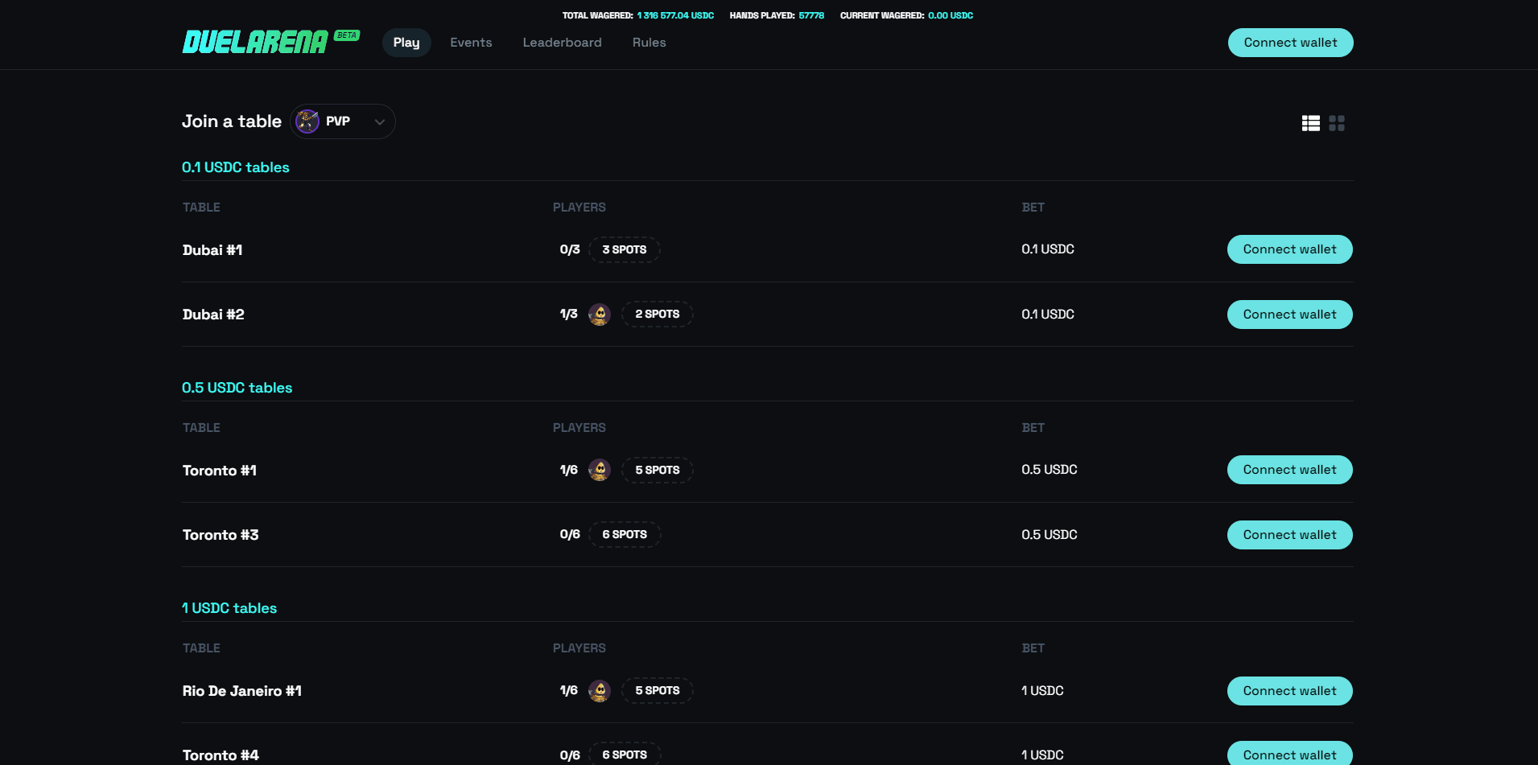Click the PVP mode character icon
The height and width of the screenshot is (765, 1538).
(x=307, y=121)
